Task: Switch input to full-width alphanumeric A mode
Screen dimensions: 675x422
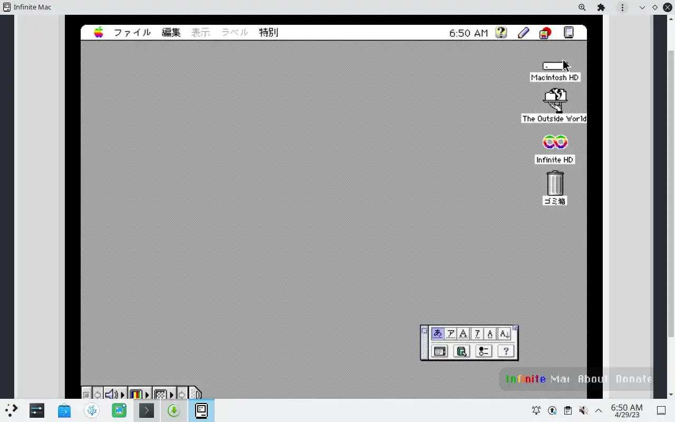Action: click(464, 334)
